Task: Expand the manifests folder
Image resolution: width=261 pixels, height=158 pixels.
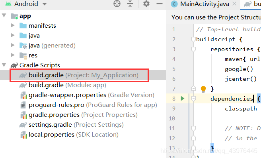Action: (12, 25)
